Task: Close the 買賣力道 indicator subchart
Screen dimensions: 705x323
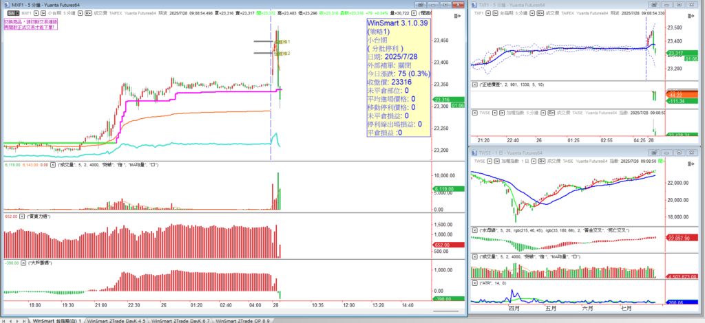Action: pyautogui.click(x=23, y=216)
